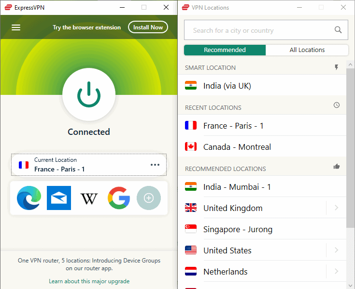The image size is (355, 289).
Task: Click the Canada flag icon
Action: 191,146
